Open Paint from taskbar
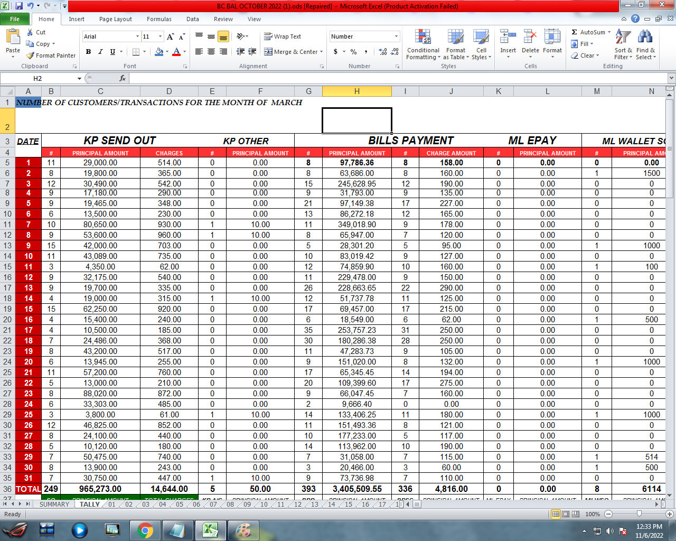Image resolution: width=676 pixels, height=541 pixels. point(242,530)
